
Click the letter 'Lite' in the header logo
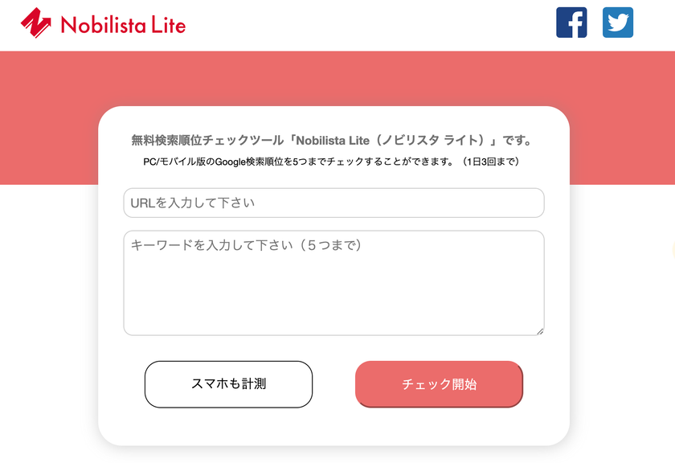click(168, 25)
